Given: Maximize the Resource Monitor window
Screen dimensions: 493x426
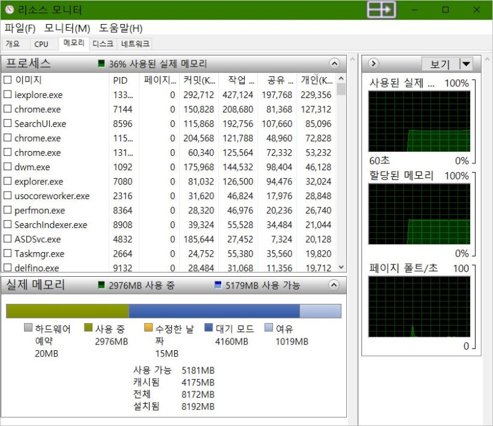Looking at the screenshot, I should pyautogui.click(x=446, y=10).
